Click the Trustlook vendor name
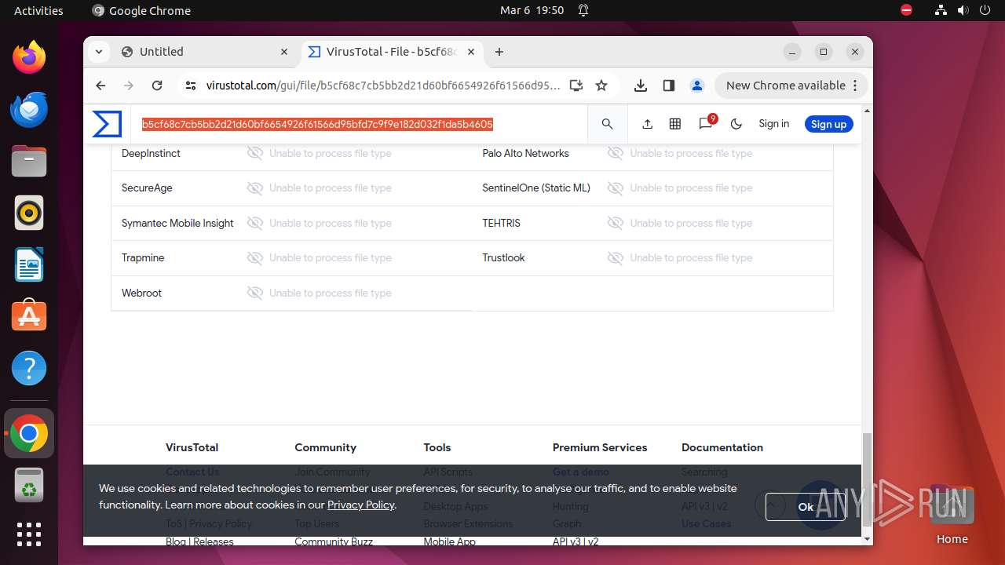 point(503,257)
